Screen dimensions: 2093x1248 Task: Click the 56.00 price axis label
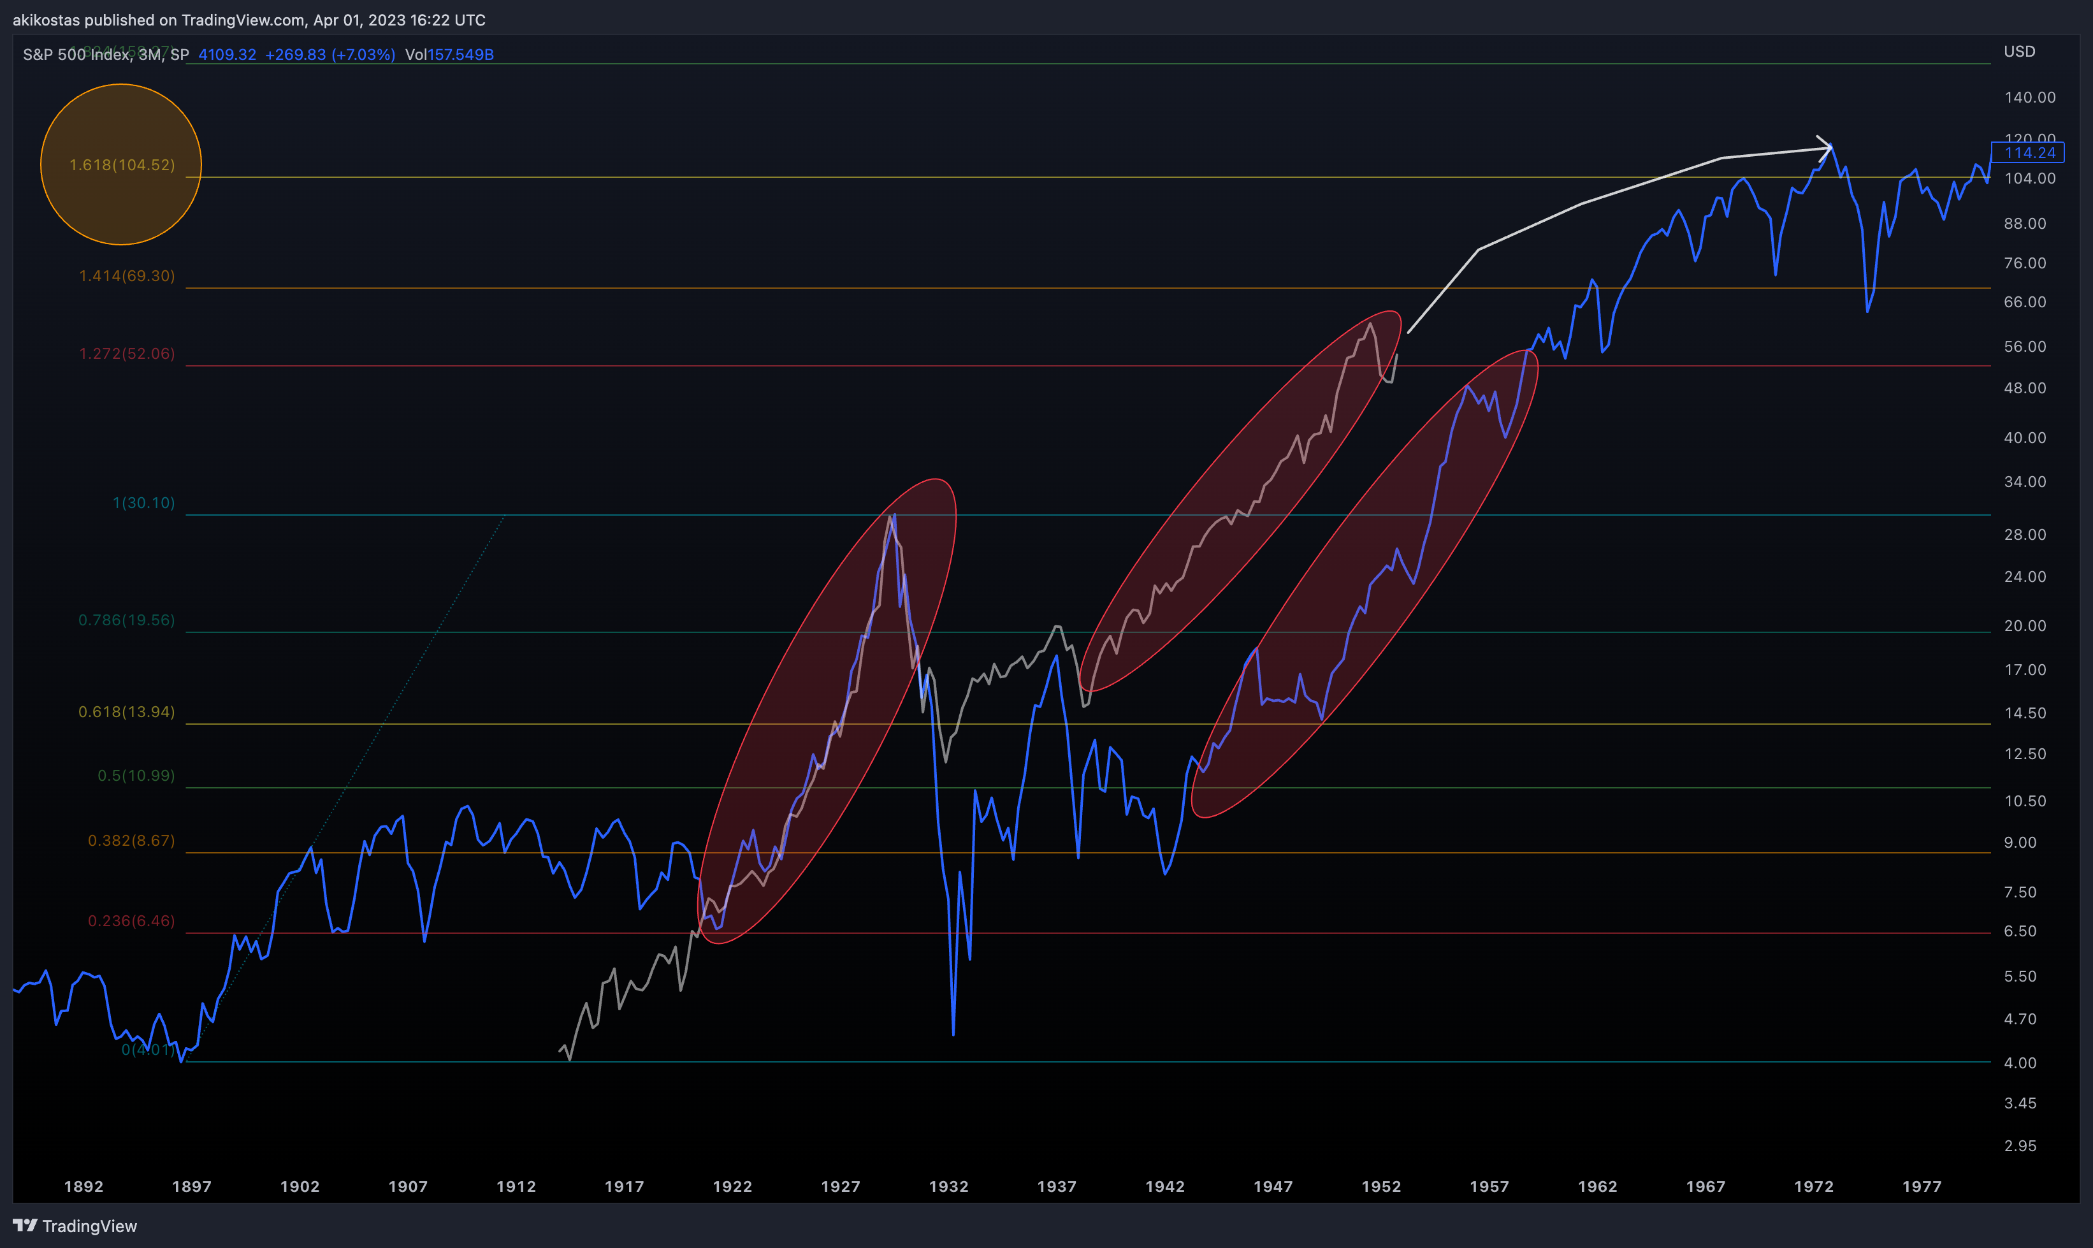2025,347
